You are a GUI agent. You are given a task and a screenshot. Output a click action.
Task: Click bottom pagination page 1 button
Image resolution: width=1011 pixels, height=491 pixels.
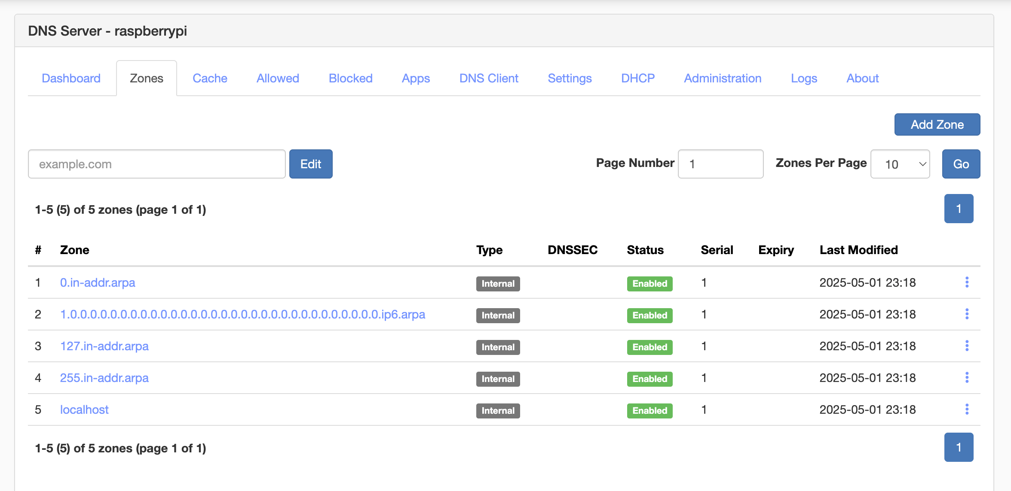click(959, 447)
